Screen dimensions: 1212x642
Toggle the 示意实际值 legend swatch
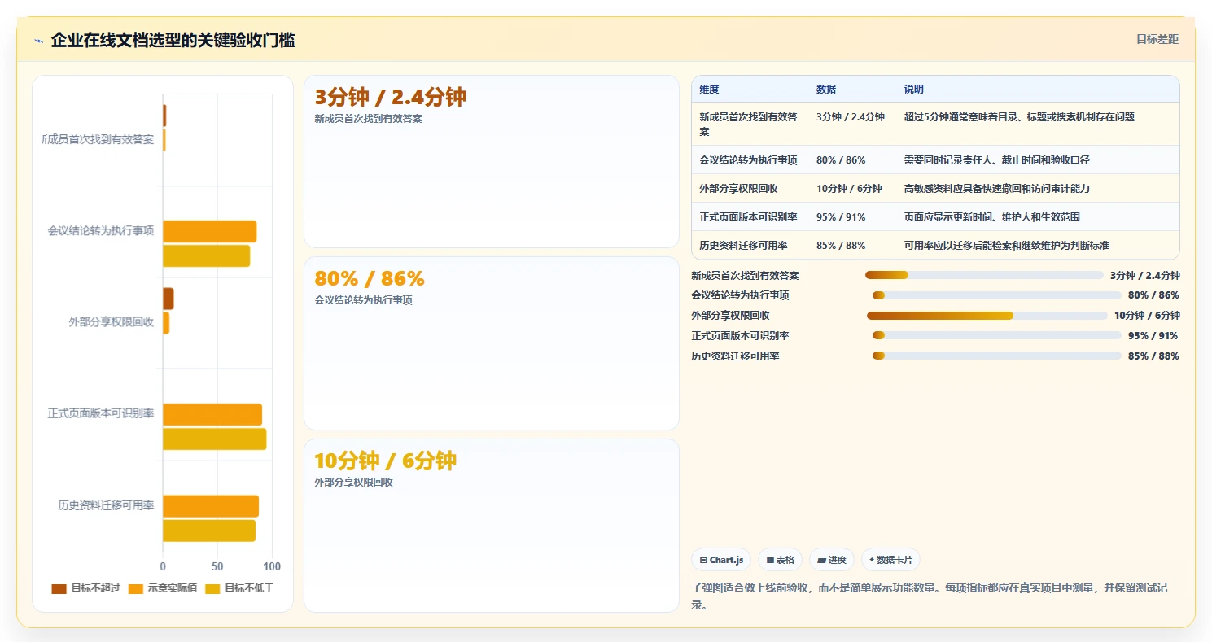point(136,588)
